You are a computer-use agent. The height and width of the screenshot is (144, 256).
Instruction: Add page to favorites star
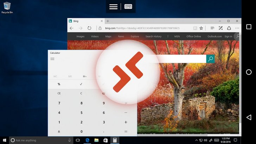coord(201,28)
